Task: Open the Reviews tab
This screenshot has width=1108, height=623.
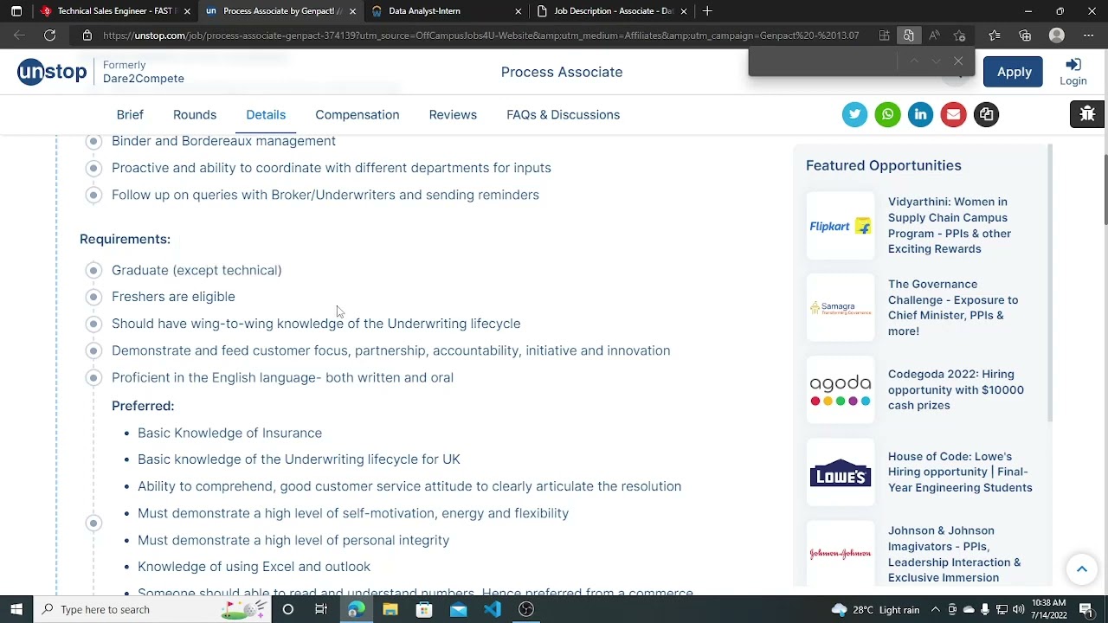Action: (453, 114)
